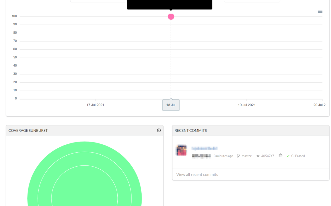Click the commit node icon before 40547a7

[x=258, y=156]
